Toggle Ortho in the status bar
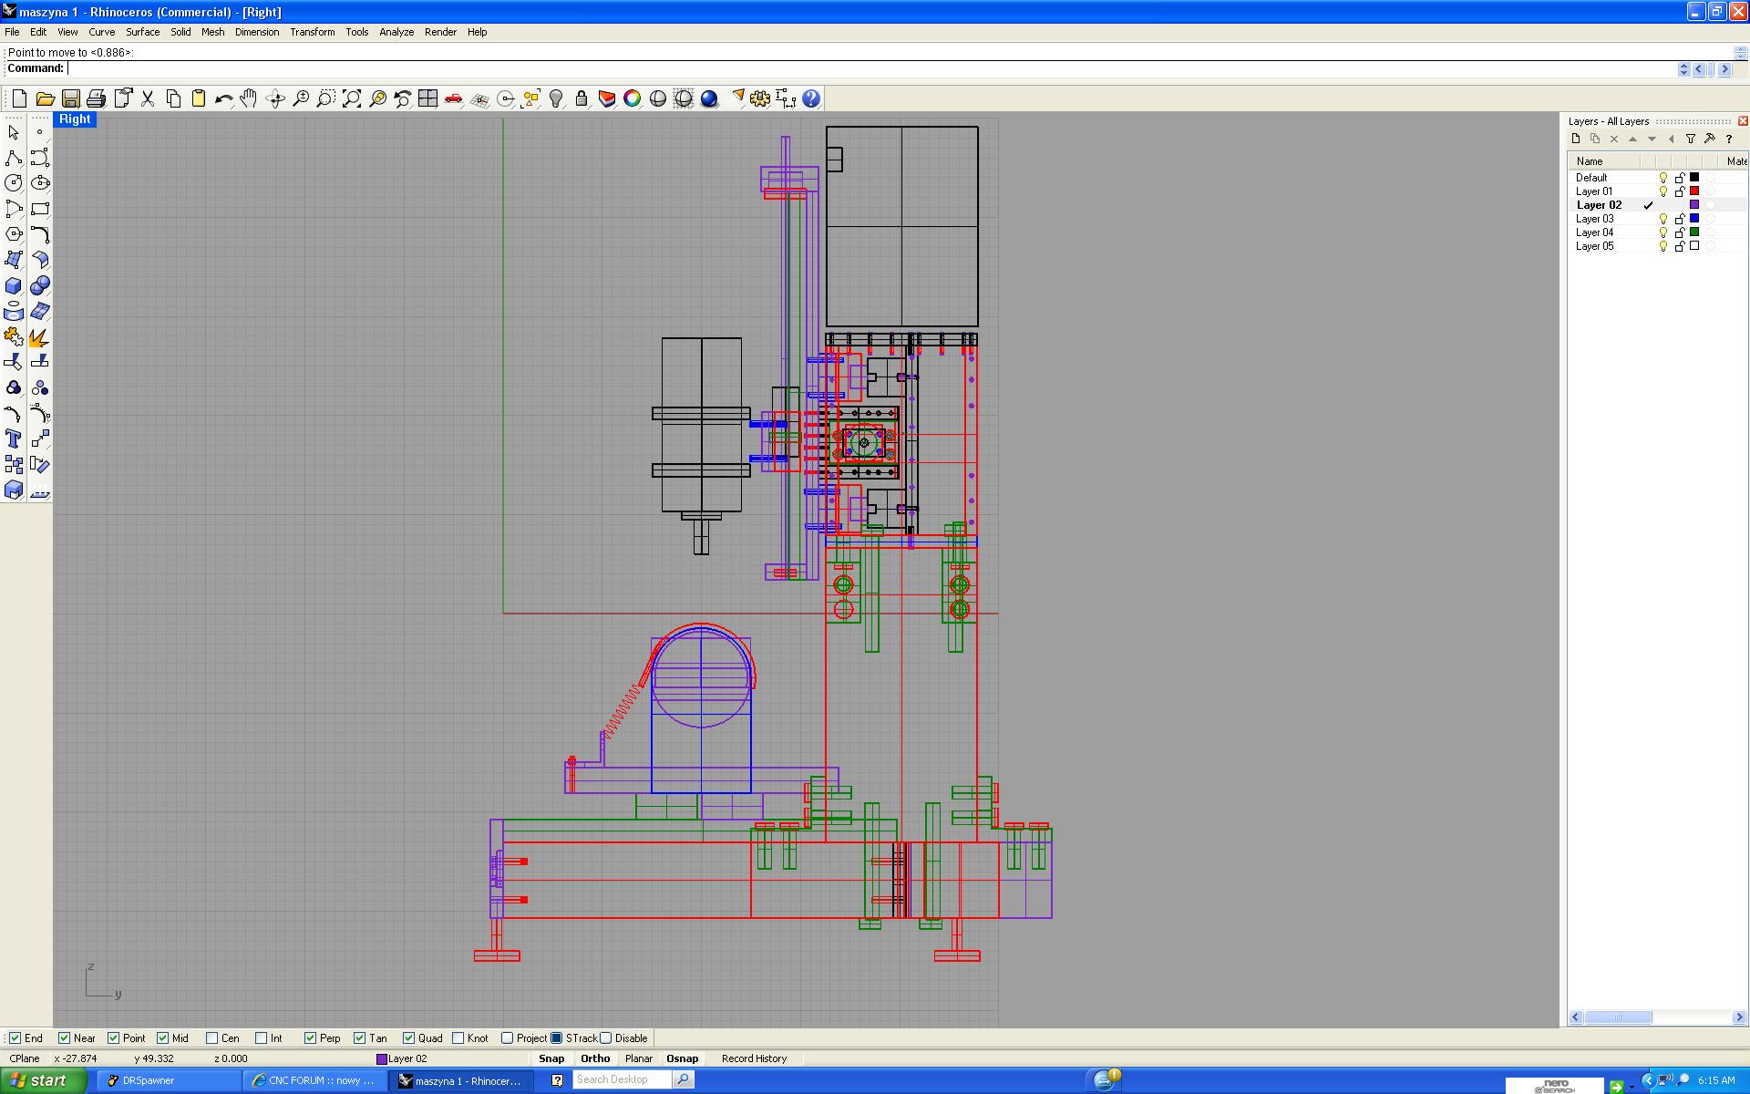1750x1094 pixels. coord(595,1058)
